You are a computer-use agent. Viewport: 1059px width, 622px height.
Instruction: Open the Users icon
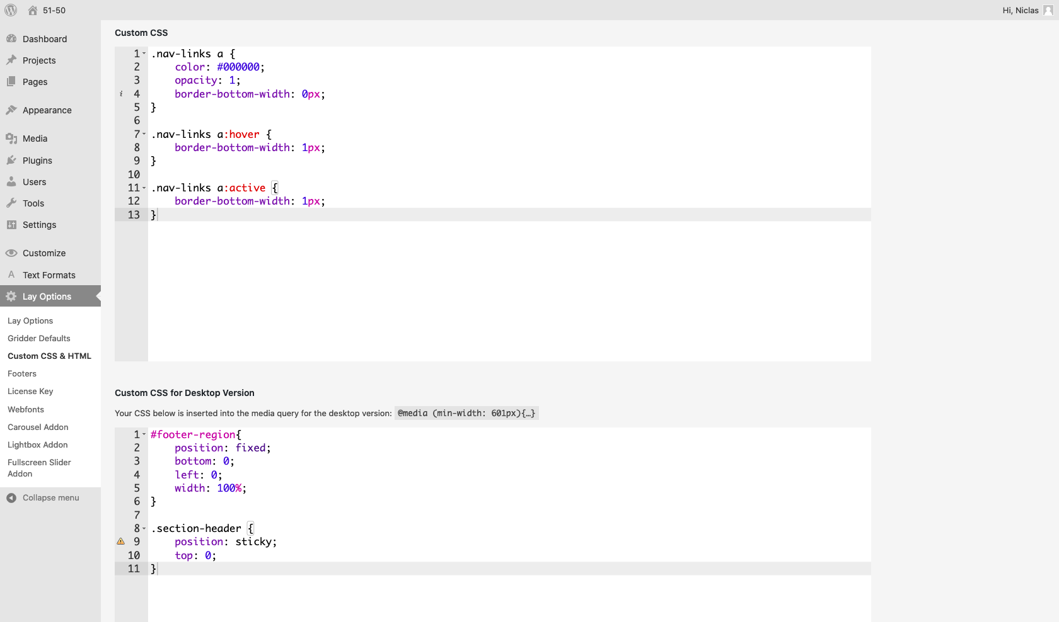(12, 181)
